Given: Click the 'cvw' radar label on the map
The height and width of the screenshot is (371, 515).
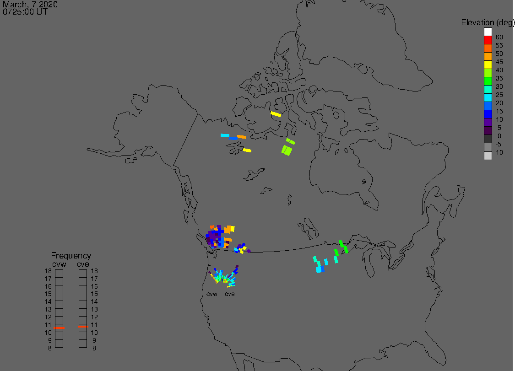Looking at the screenshot, I should click(x=212, y=294).
